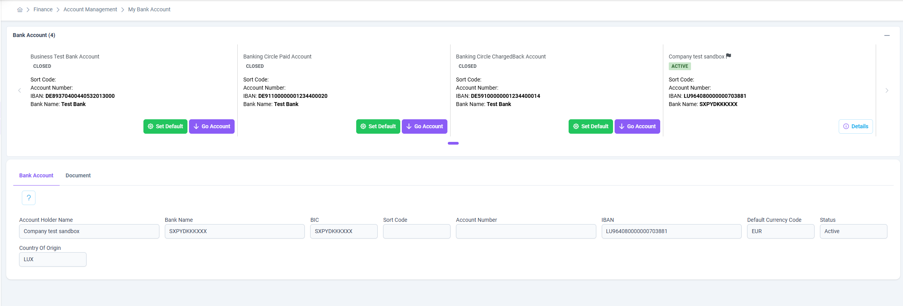The height and width of the screenshot is (306, 903).
Task: Open Details for Company test sandbox
Action: [856, 126]
